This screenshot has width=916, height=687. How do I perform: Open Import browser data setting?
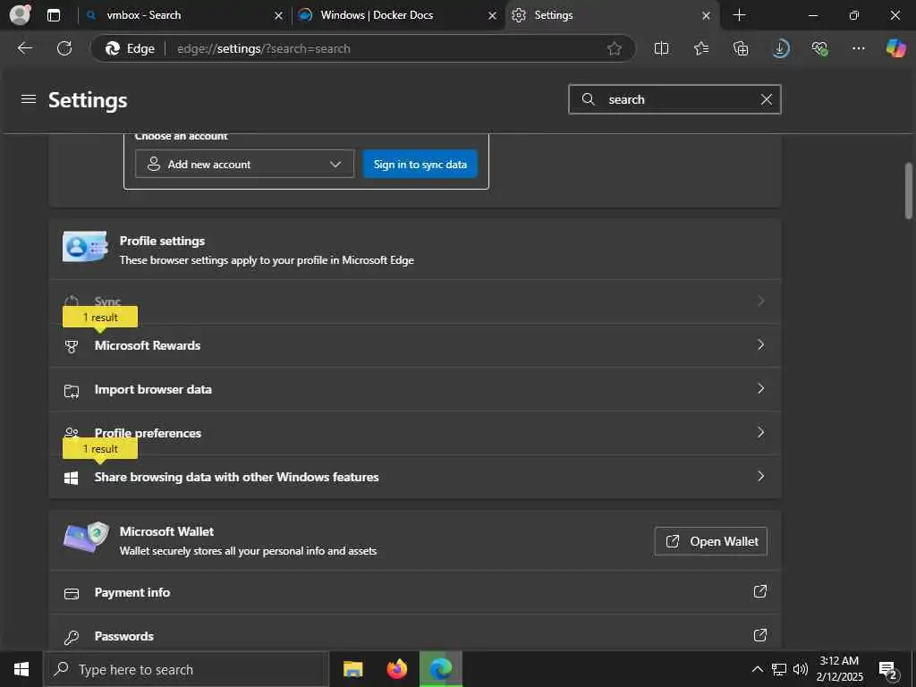[415, 389]
